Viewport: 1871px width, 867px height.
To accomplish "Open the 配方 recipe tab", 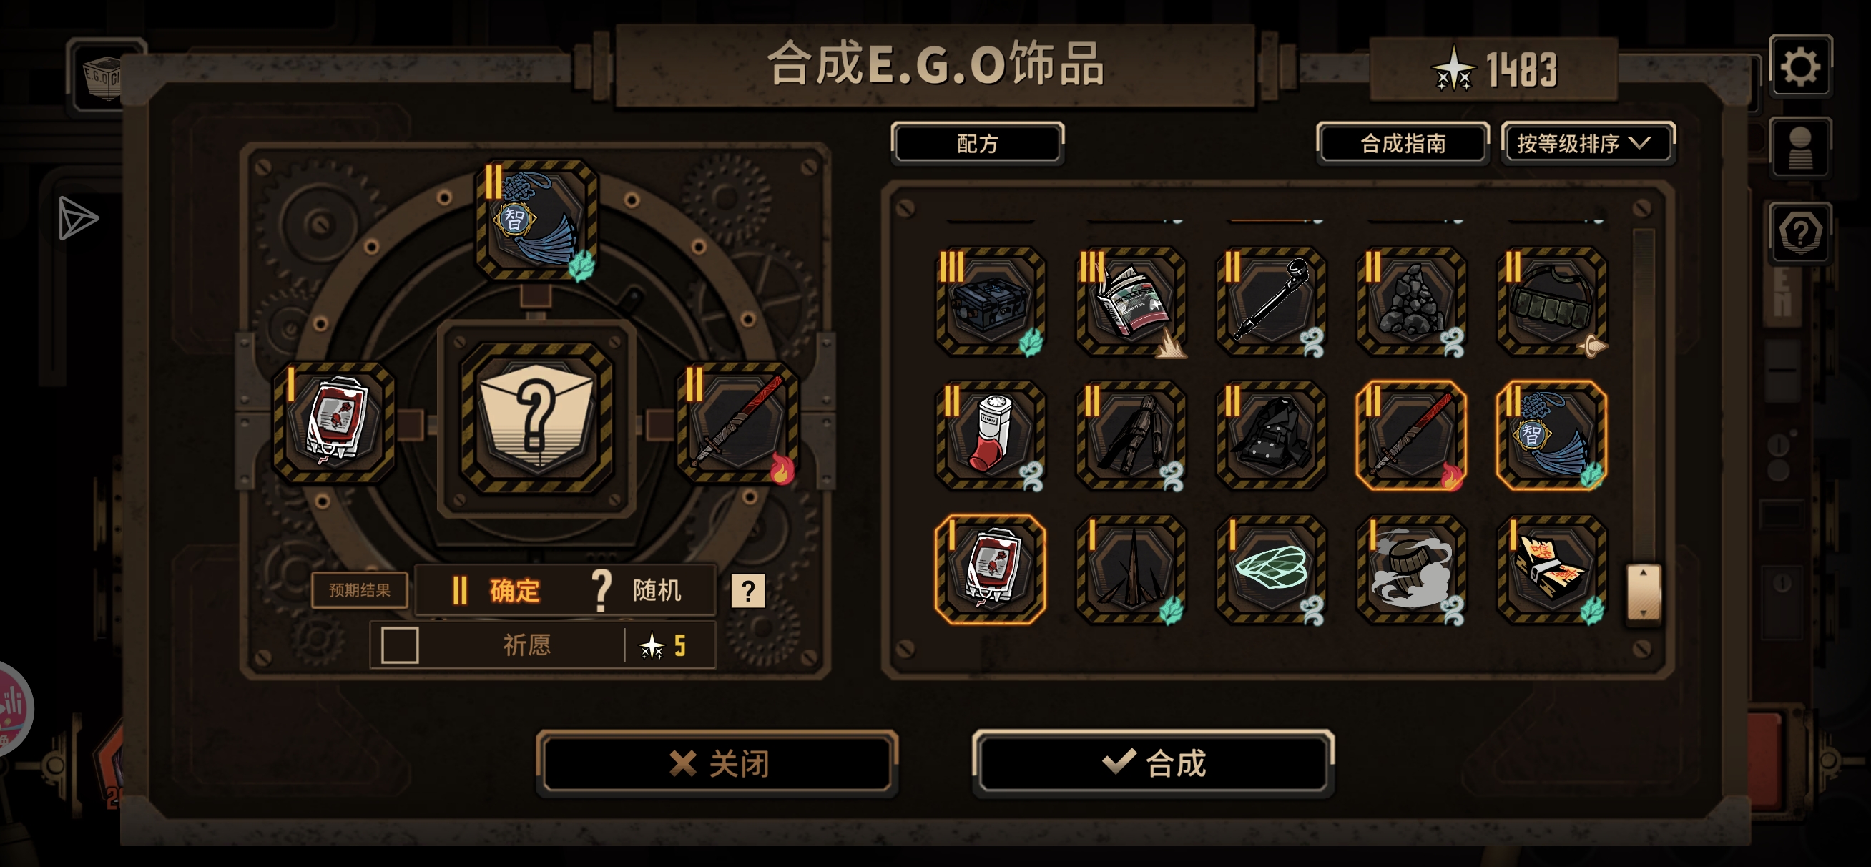I will 977,143.
